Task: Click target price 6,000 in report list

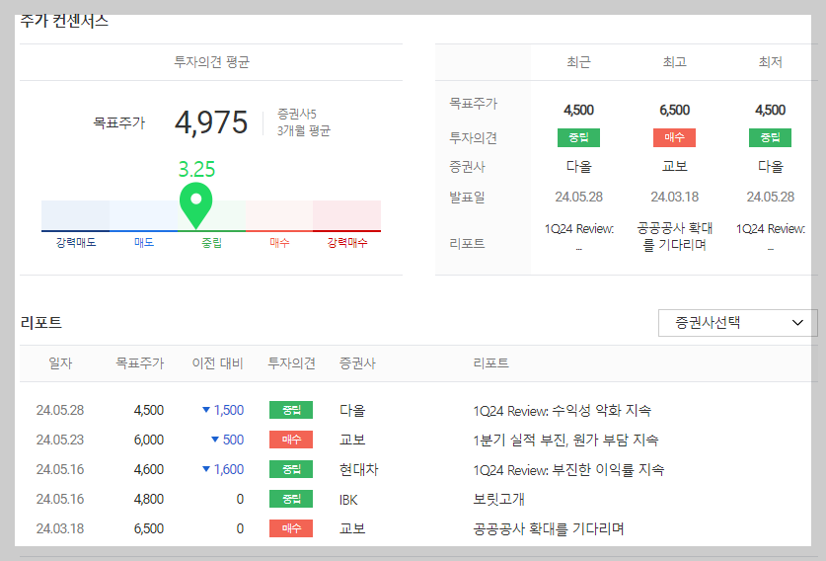Action: [x=149, y=440]
